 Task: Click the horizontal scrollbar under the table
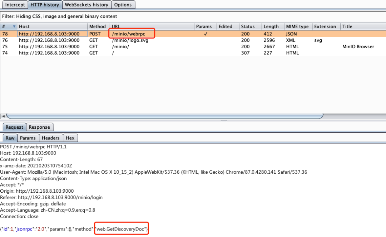pyautogui.click(x=164, y=116)
